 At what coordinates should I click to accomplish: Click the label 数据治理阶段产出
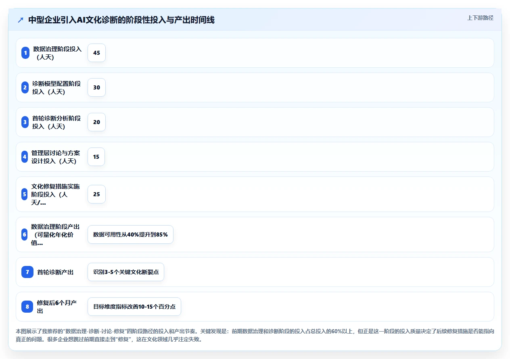click(x=55, y=234)
